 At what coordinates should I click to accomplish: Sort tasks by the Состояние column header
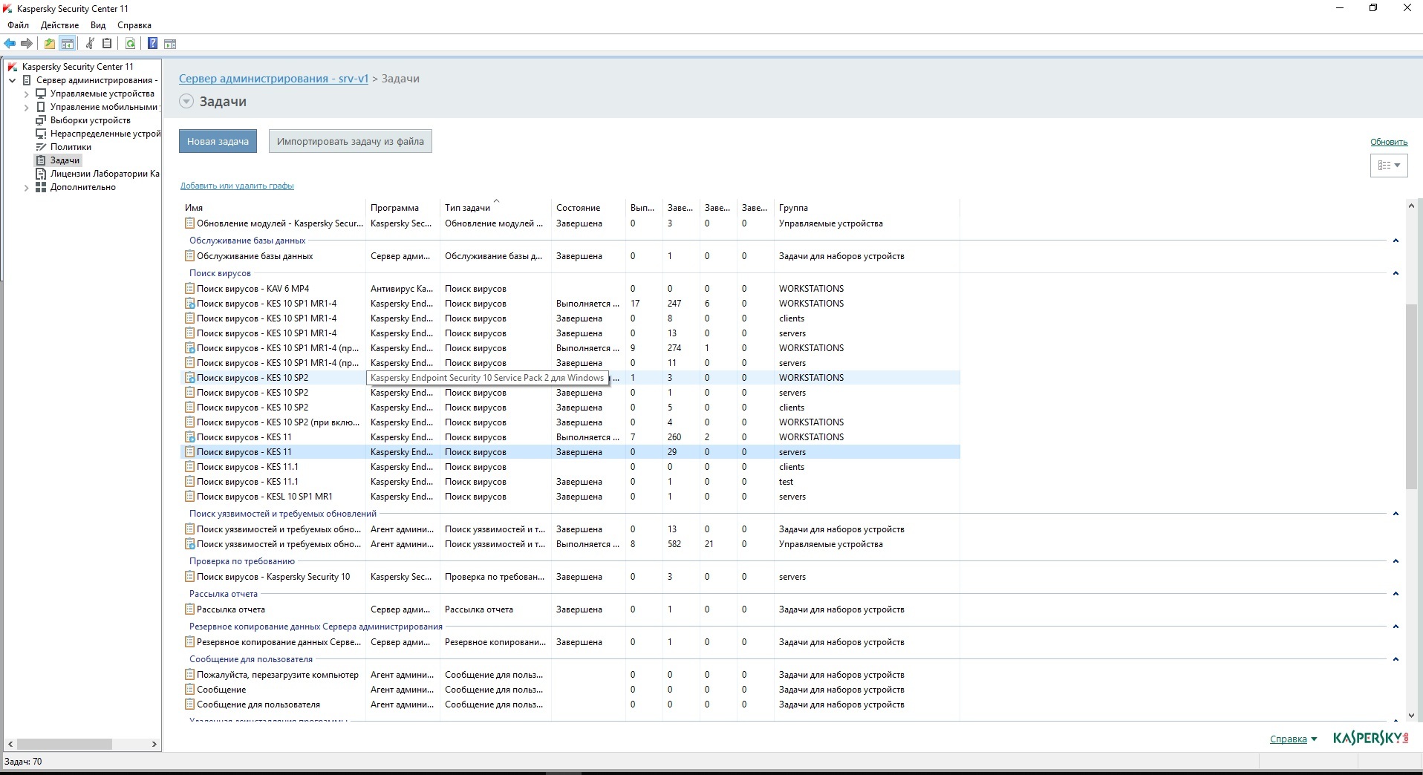(x=578, y=208)
